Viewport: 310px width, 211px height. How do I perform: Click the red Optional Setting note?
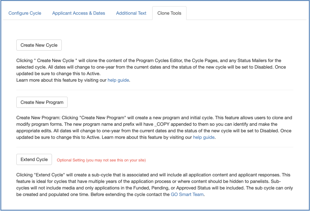click(101, 160)
